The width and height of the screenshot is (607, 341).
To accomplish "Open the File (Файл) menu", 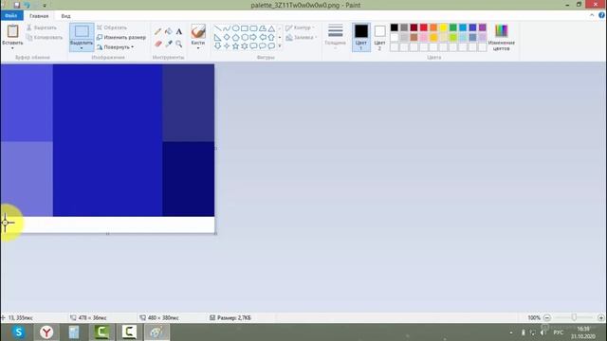I will (x=11, y=16).
